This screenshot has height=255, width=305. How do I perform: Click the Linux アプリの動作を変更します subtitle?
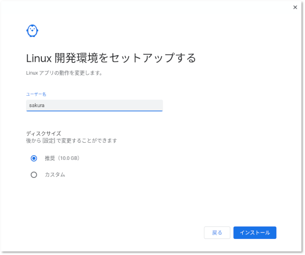pyautogui.click(x=64, y=73)
